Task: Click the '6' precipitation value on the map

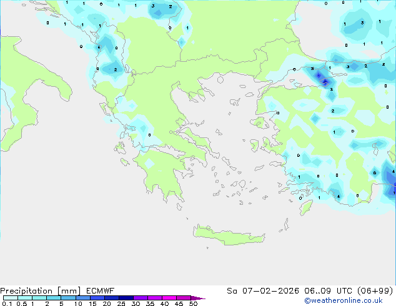Action: click(x=375, y=173)
